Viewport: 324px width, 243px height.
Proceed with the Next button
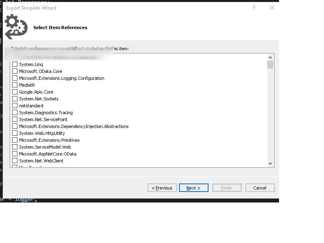[194, 188]
